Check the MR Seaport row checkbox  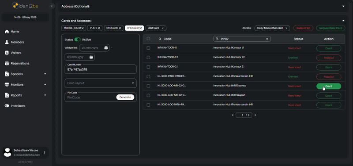(148, 95)
